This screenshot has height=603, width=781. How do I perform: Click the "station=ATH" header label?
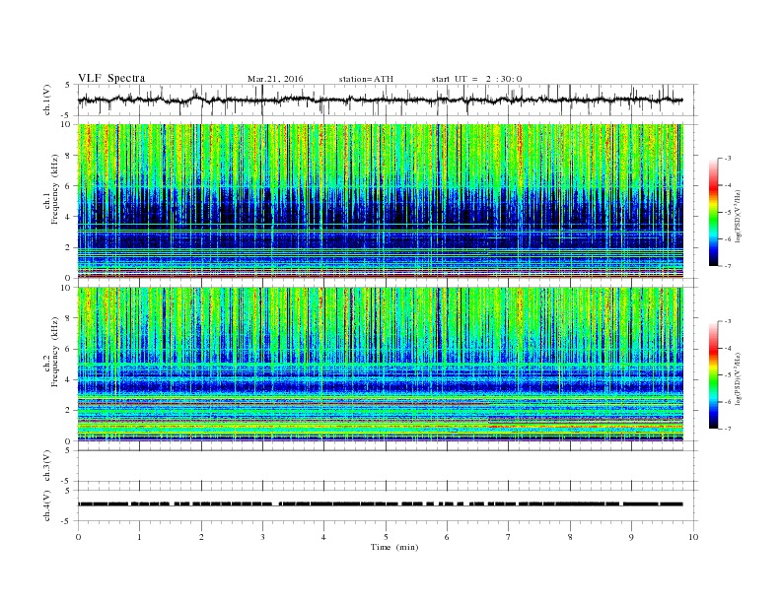click(366, 79)
